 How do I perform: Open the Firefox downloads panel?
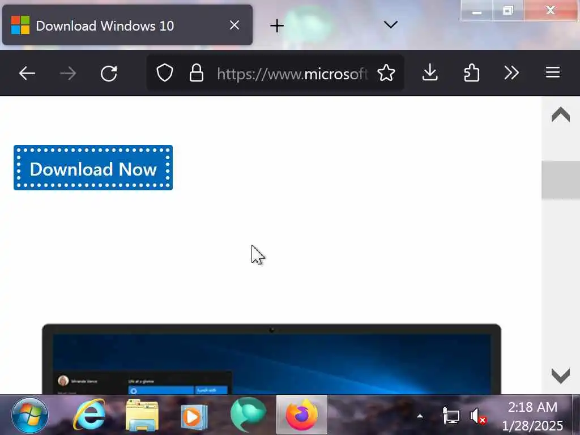(x=430, y=72)
